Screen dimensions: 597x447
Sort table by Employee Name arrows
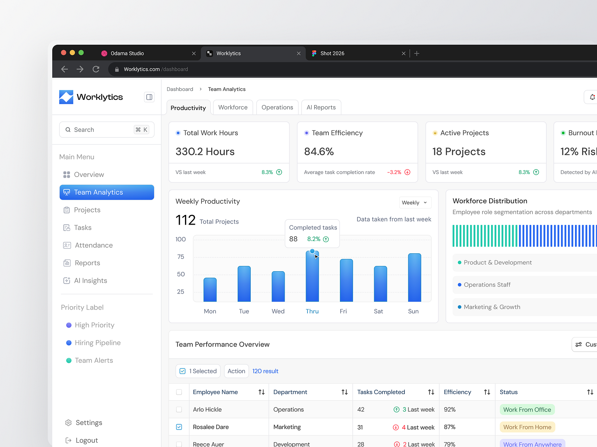pos(262,392)
